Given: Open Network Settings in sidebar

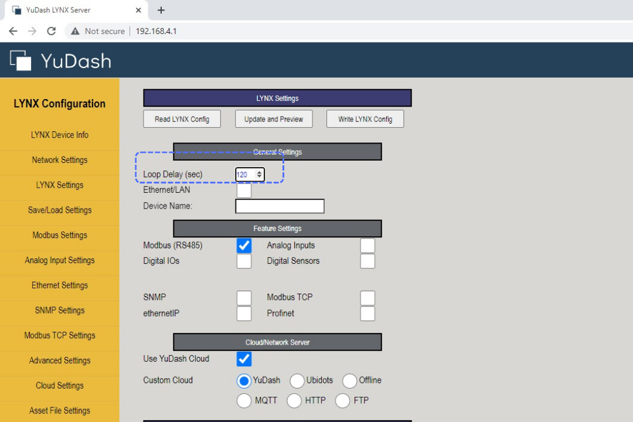Looking at the screenshot, I should 60,160.
